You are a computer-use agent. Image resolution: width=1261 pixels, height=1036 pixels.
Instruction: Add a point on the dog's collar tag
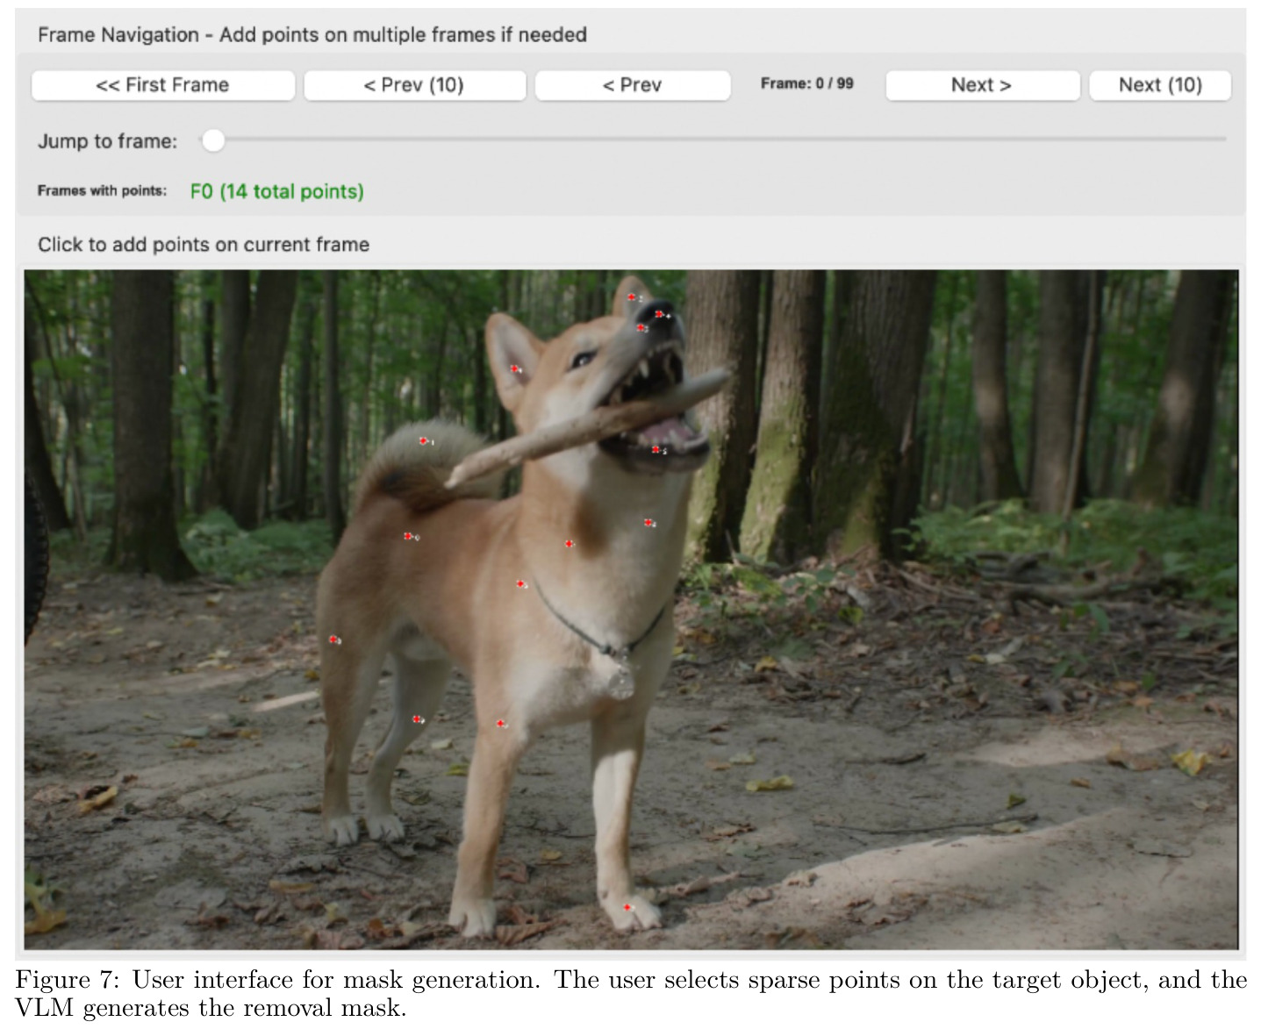[621, 678]
